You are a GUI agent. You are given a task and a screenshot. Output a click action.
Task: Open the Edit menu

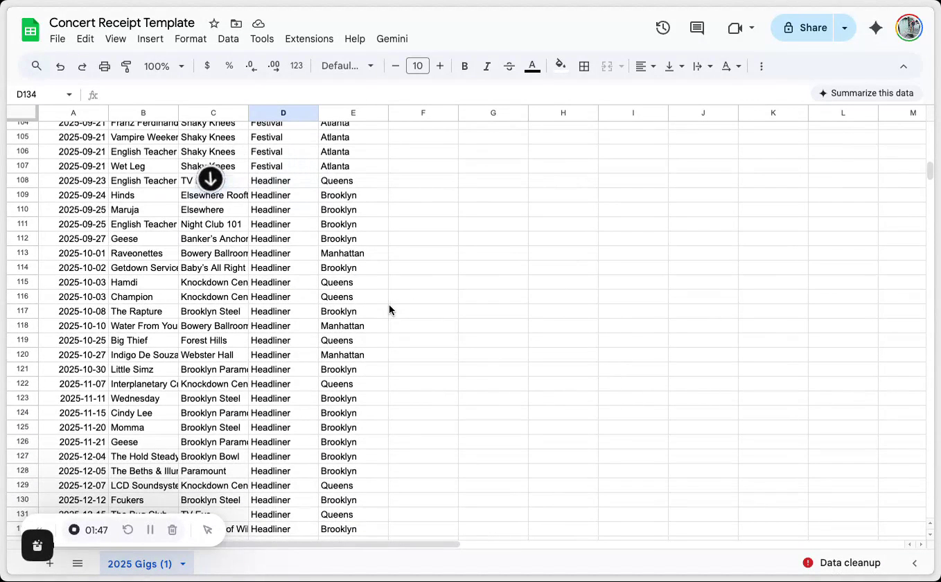point(85,39)
